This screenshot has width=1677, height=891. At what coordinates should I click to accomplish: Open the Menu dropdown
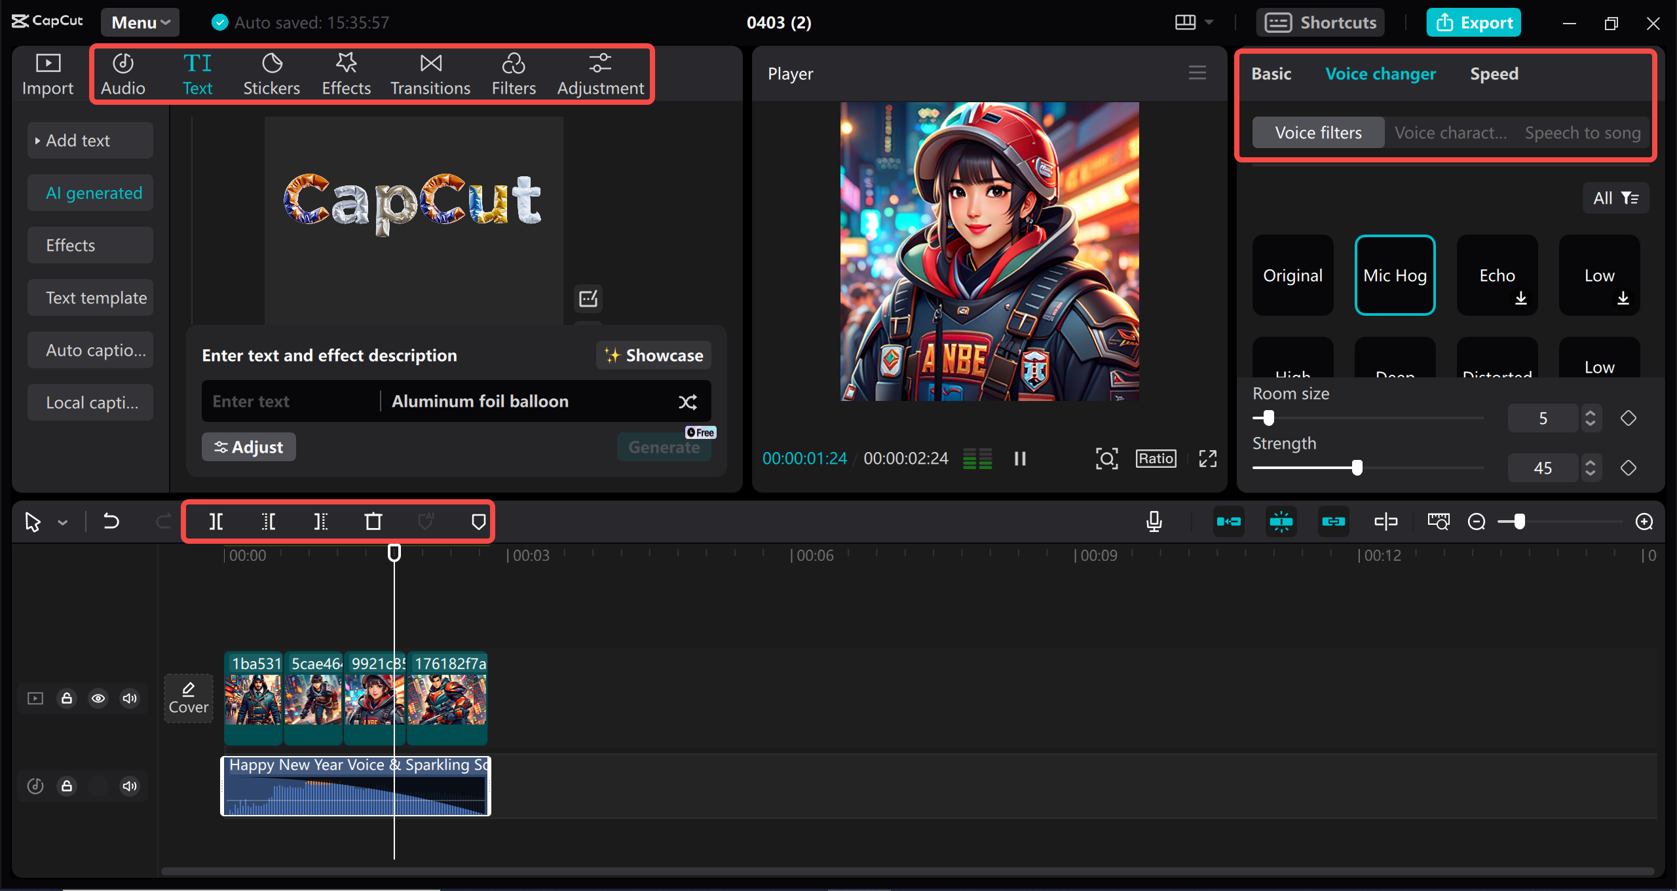pos(140,22)
